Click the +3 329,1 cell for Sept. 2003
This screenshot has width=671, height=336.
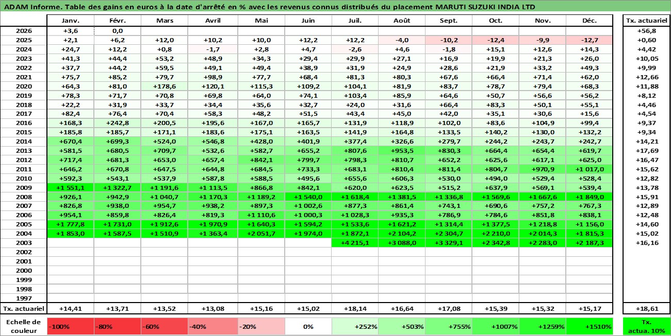449,243
